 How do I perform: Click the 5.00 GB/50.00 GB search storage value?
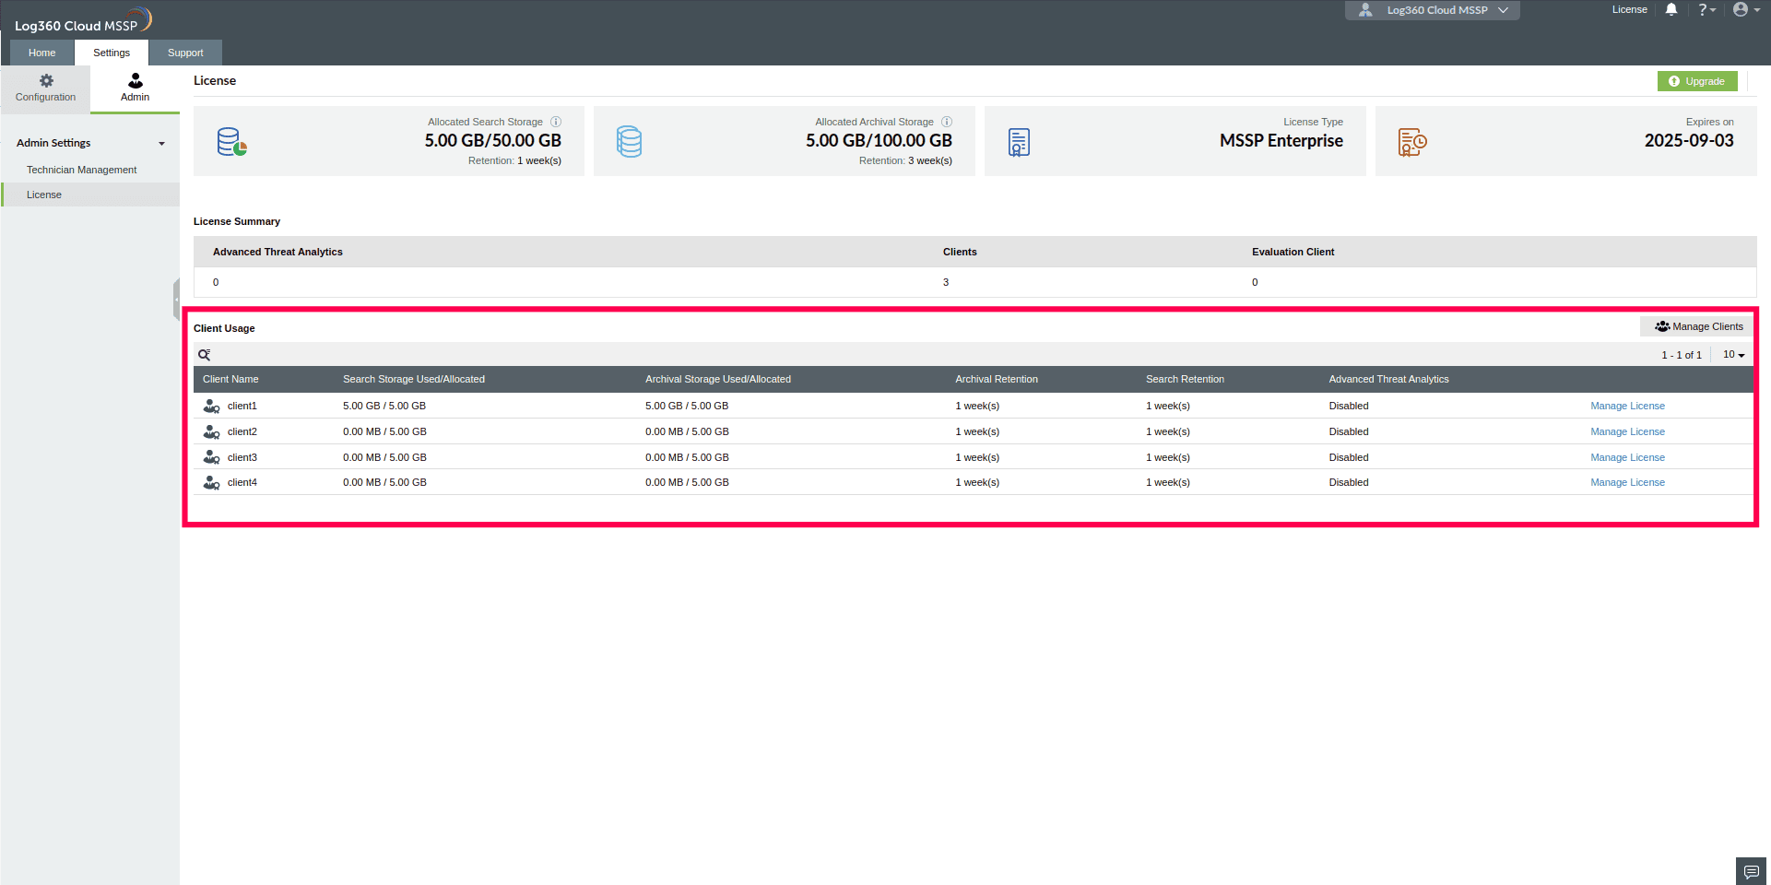tap(493, 141)
